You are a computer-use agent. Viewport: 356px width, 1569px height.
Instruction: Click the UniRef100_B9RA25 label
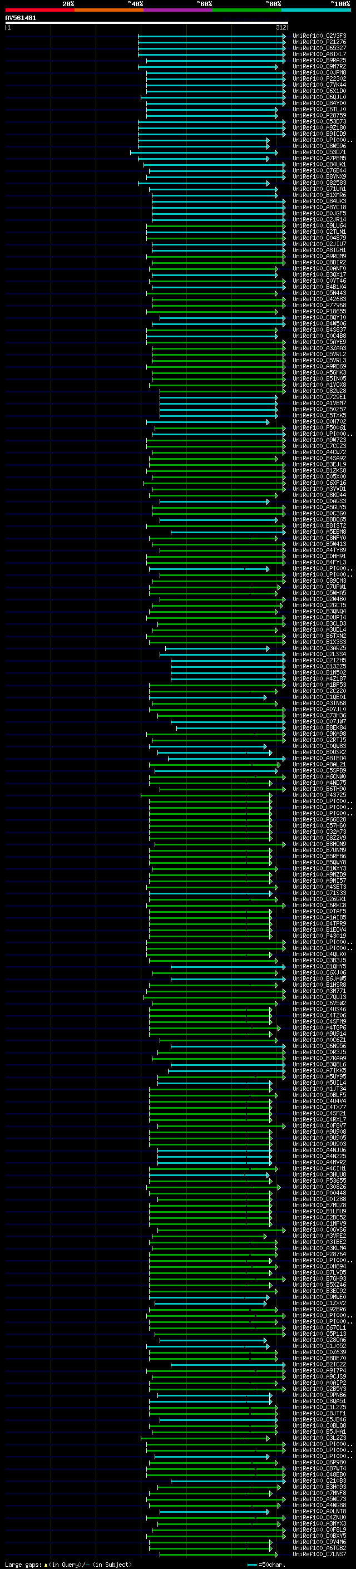pos(319,60)
